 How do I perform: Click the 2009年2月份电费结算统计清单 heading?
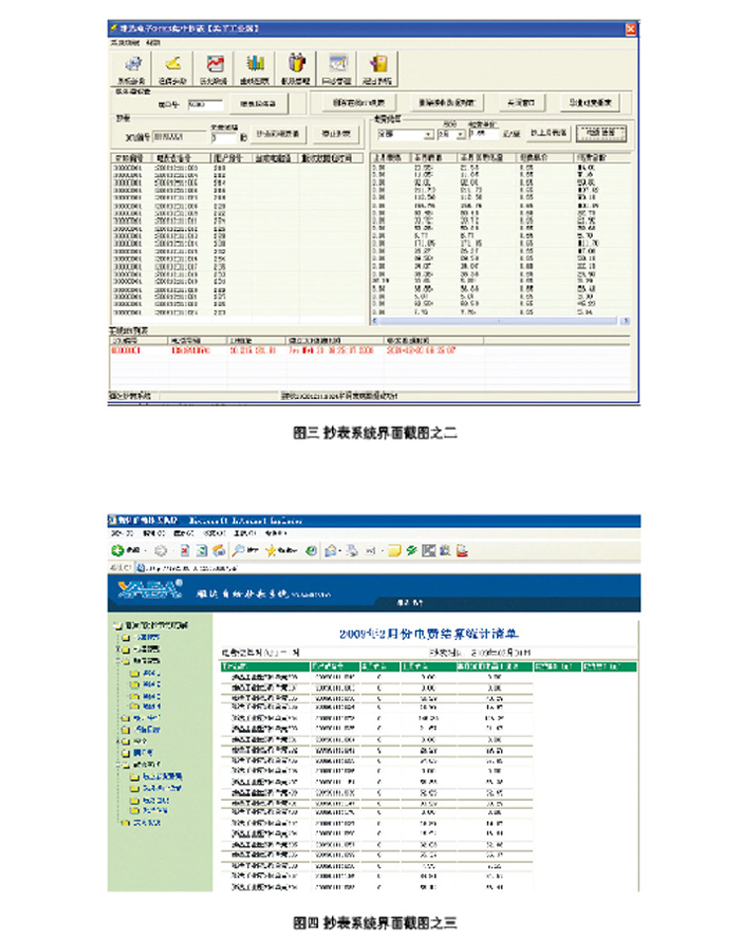point(428,633)
